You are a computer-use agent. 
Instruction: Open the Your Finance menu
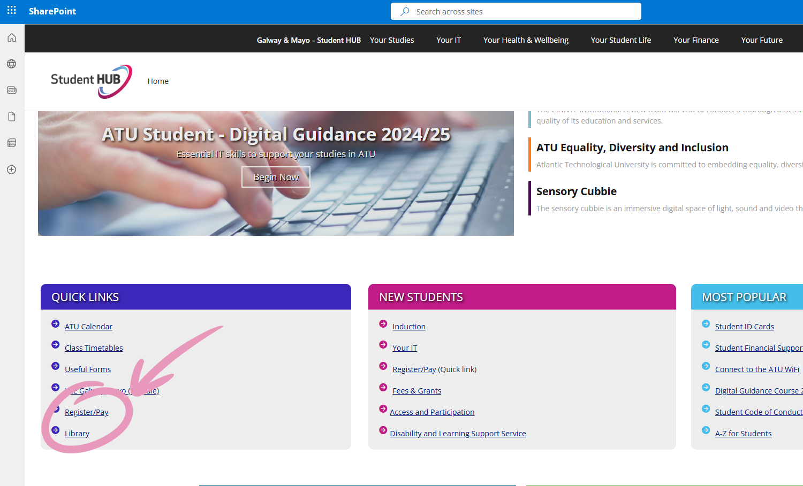pyautogui.click(x=696, y=40)
